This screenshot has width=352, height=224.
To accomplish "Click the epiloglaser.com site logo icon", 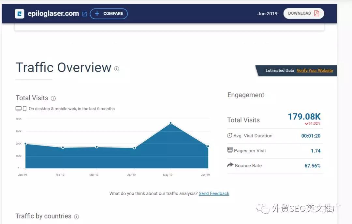I will coord(20,14).
